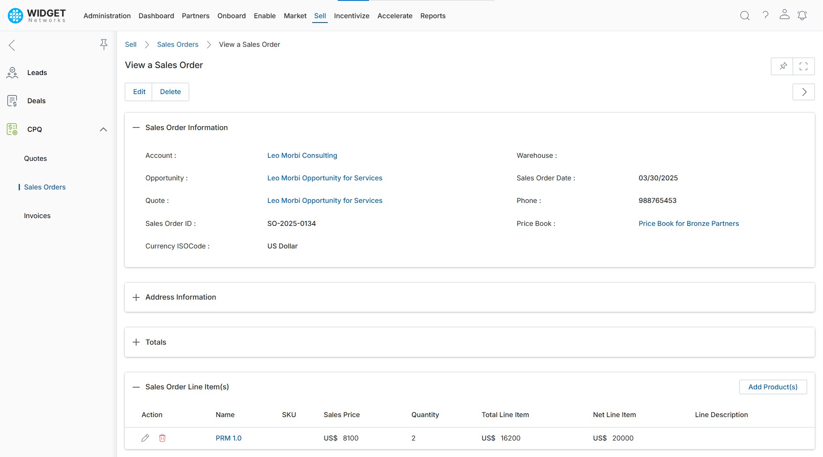Collapse the Sales Order Information section
The height and width of the screenshot is (457, 823).
click(136, 127)
